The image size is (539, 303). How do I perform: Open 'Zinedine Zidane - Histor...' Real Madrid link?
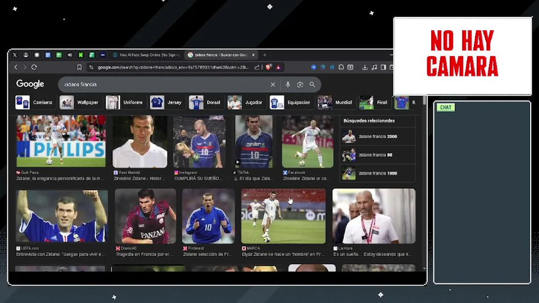(139, 178)
